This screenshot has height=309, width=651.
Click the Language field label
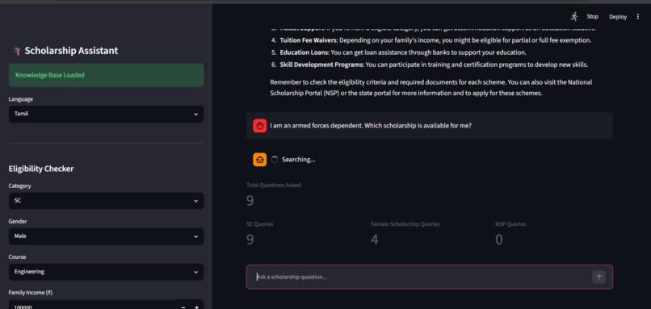click(21, 99)
